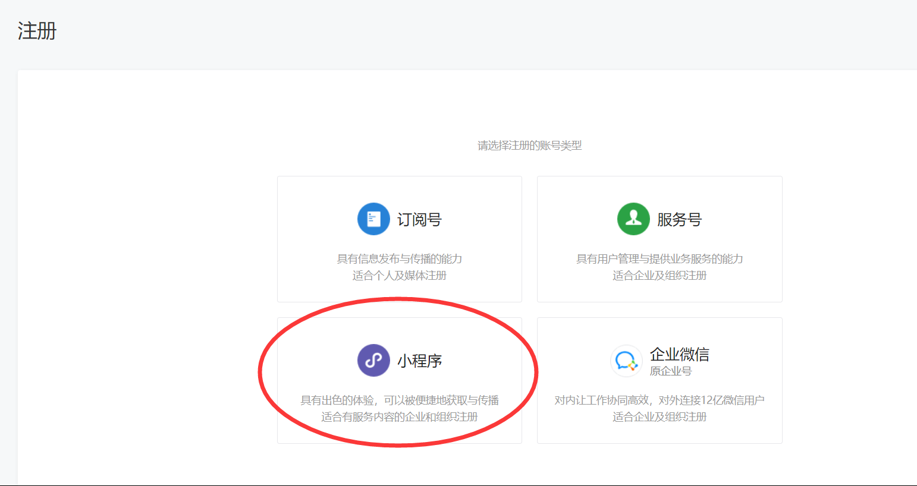Click 对内让工作协同高效，对外连接12亿微信用户 description
Screen dimensions: 917x486
click(x=660, y=400)
